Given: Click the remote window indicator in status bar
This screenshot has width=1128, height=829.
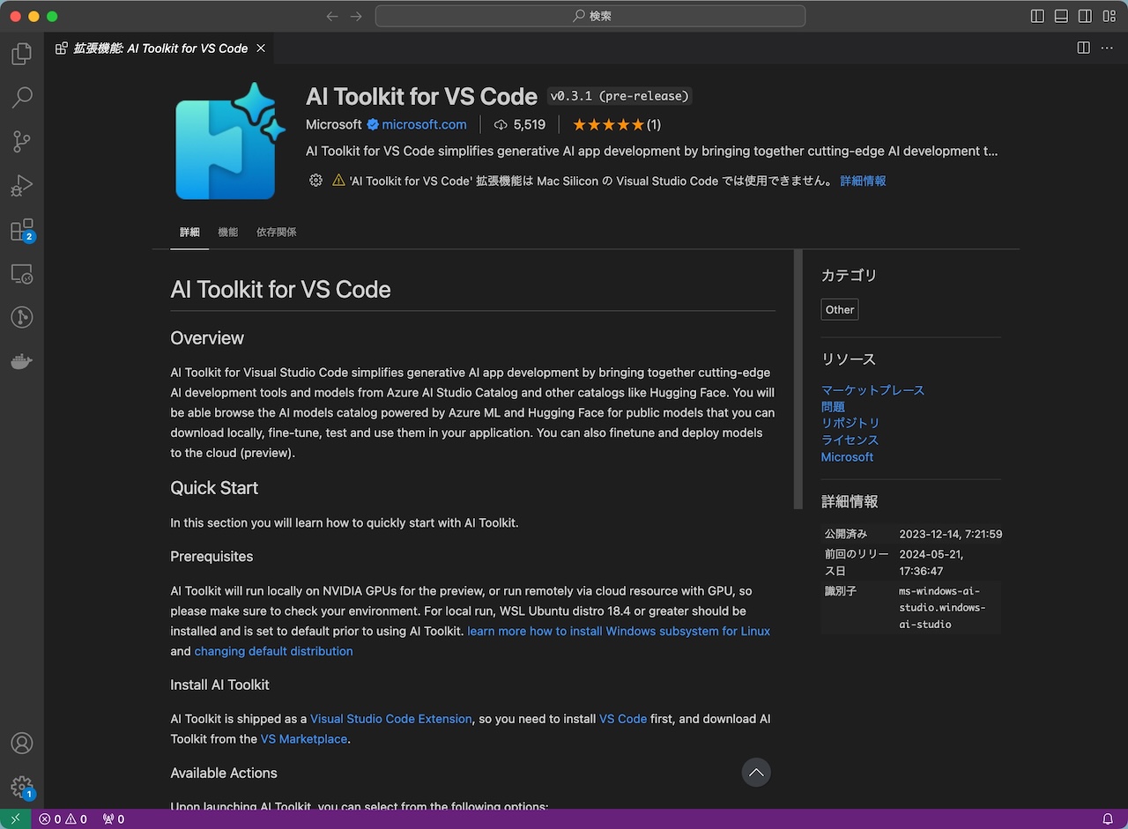Looking at the screenshot, I should (x=15, y=818).
